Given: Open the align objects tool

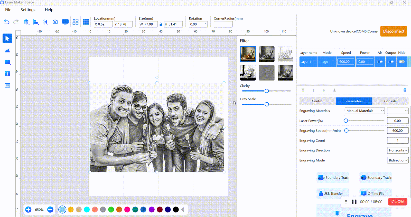Looking at the screenshot, I should (36, 22).
